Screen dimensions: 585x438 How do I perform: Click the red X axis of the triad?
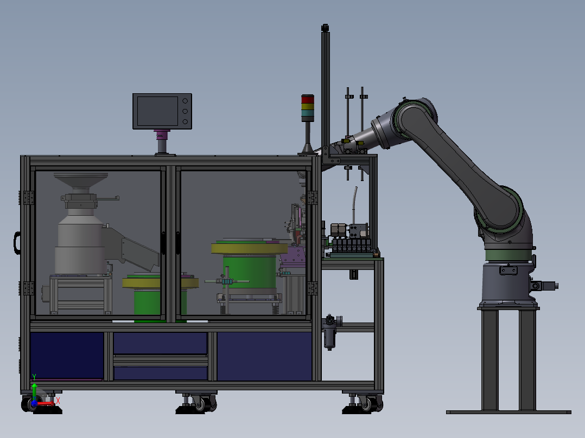pyautogui.click(x=46, y=403)
